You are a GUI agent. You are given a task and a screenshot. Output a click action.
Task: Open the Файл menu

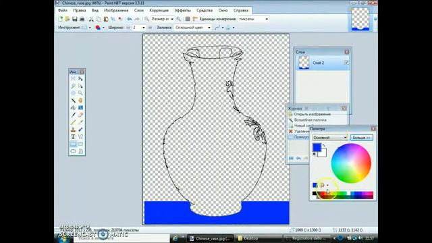click(x=63, y=10)
